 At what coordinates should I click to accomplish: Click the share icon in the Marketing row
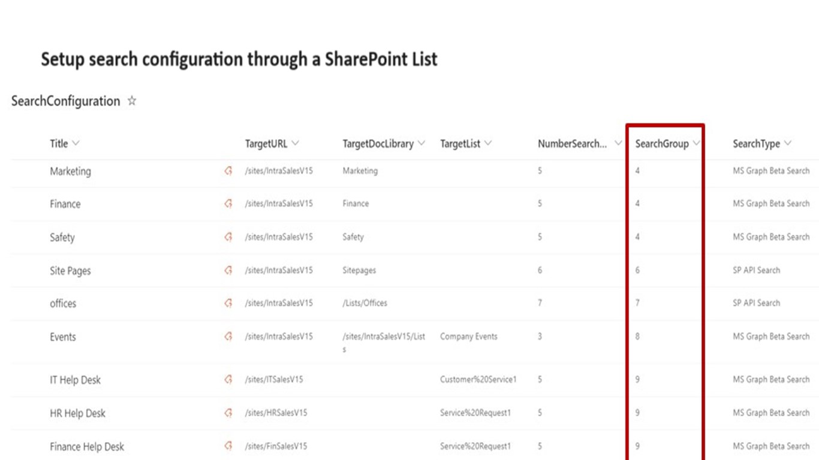point(228,171)
